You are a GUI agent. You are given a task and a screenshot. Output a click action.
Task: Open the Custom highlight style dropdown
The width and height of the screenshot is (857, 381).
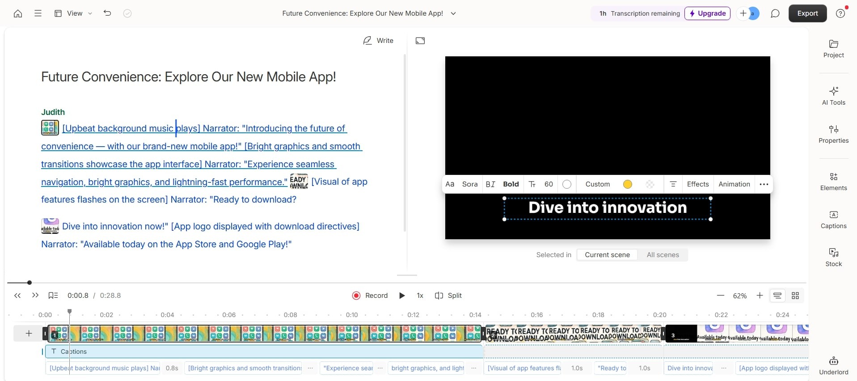pos(598,184)
